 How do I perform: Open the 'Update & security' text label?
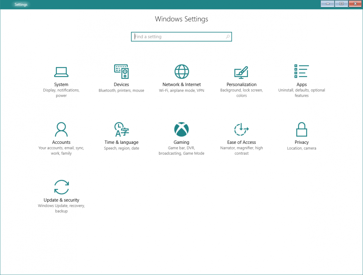click(61, 200)
